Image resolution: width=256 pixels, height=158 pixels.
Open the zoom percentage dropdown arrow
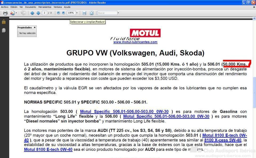[77, 13]
